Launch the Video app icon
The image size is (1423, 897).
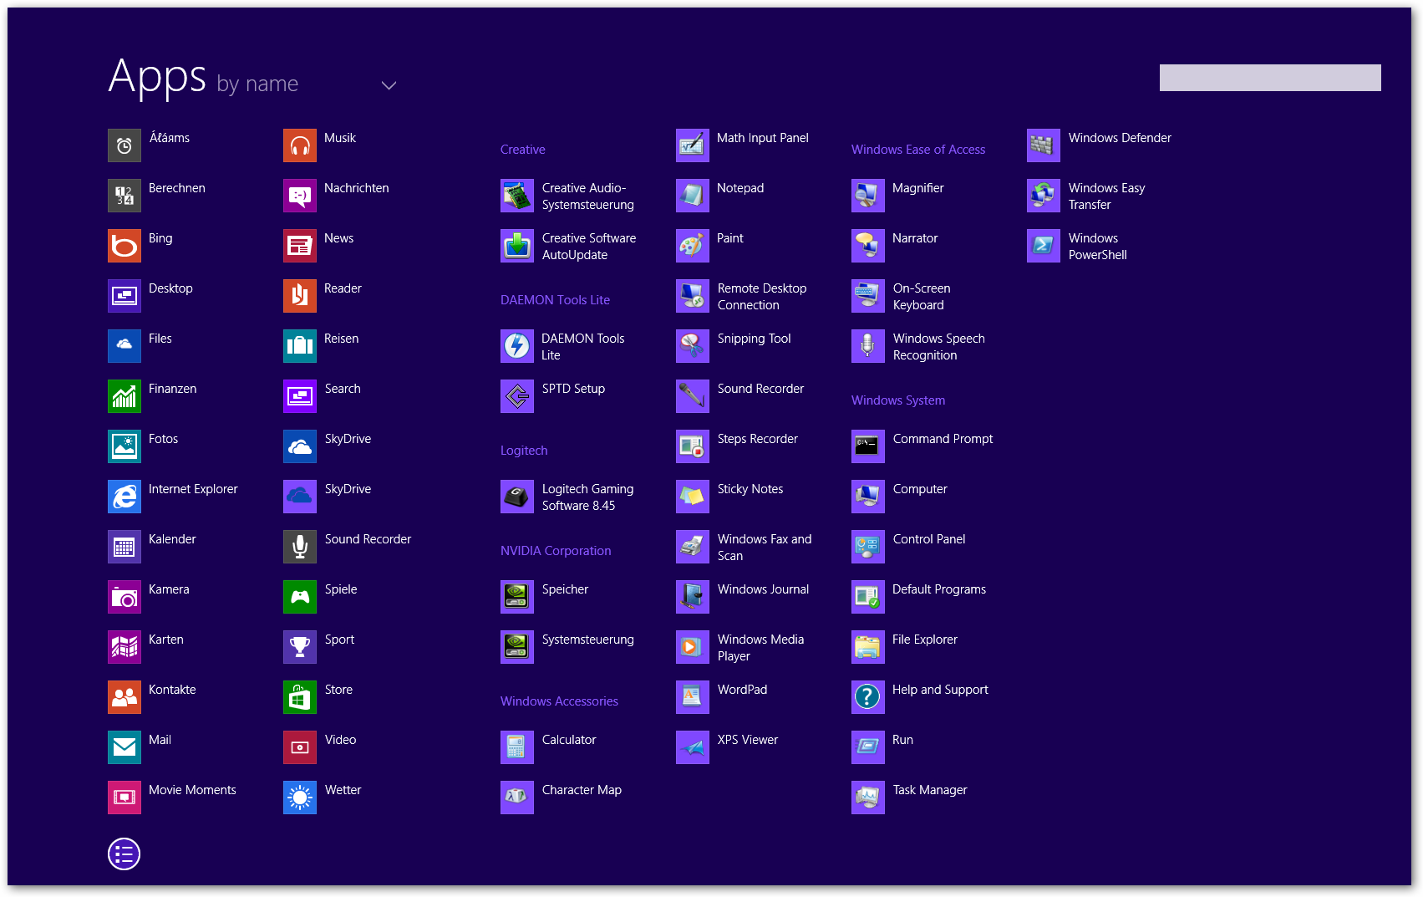click(x=300, y=747)
